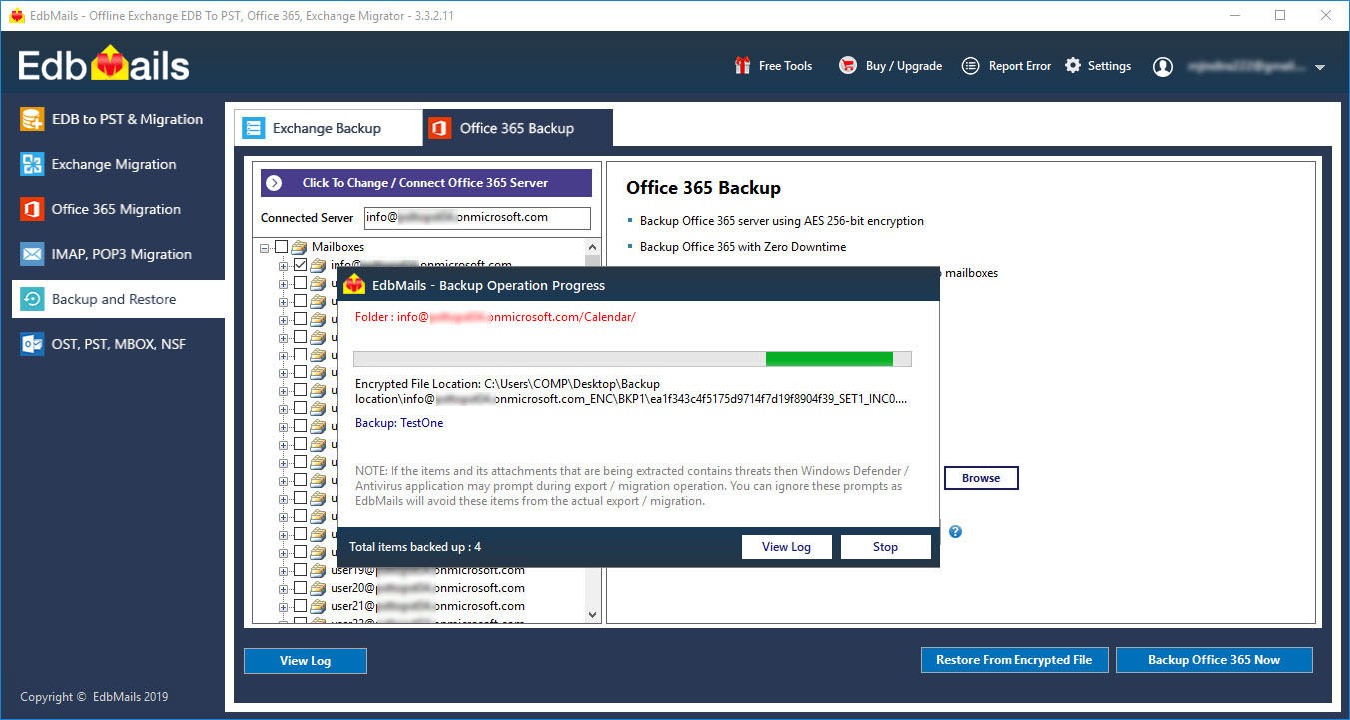The image size is (1350, 720).
Task: Click 'Backup Office 365 with Zero Downtime' text
Action: pos(743,247)
